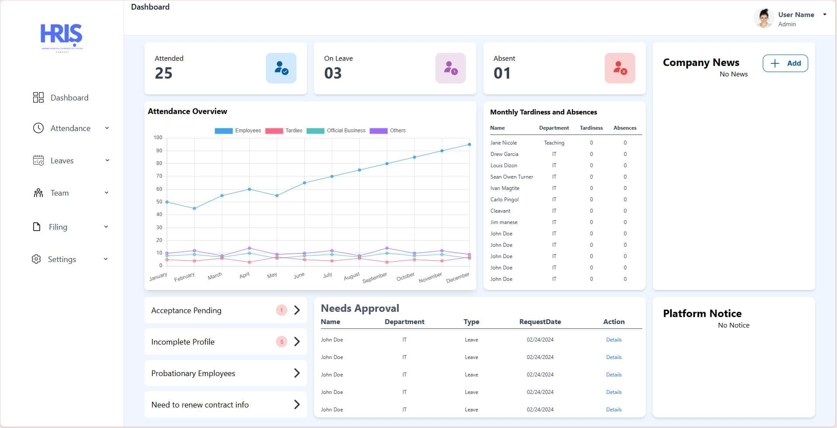Screen dimensions: 837x428
Task: Click the February Employees data point at 45
Action: [194, 208]
